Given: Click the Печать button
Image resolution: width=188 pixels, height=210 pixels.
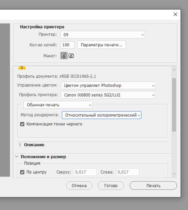Looking at the screenshot, I should [x=153, y=185].
